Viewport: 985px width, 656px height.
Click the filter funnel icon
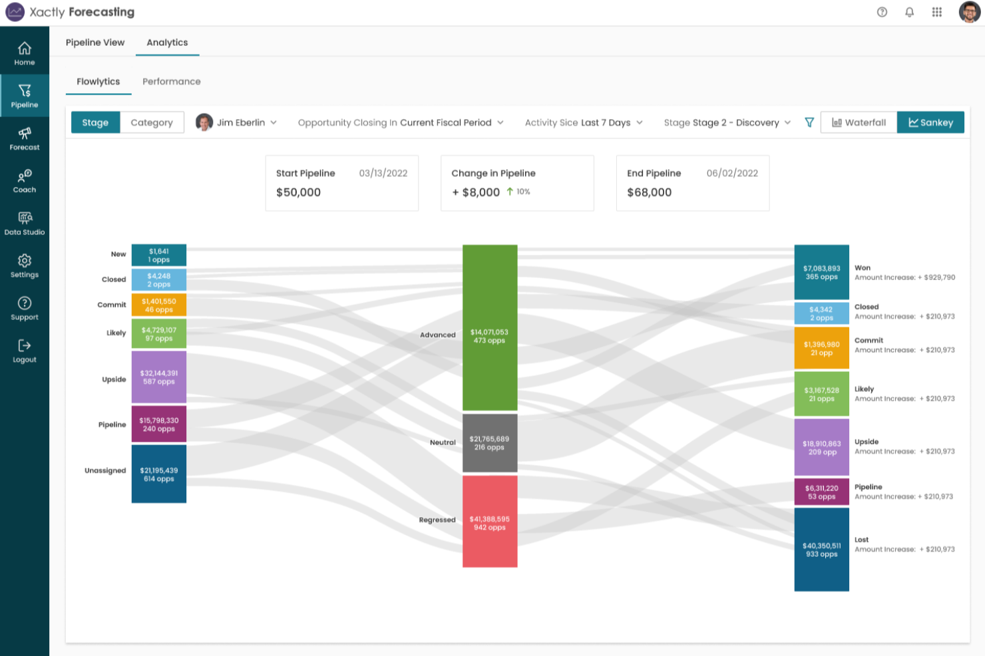[x=809, y=122]
